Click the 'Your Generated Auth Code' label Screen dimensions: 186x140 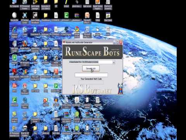click(x=91, y=79)
